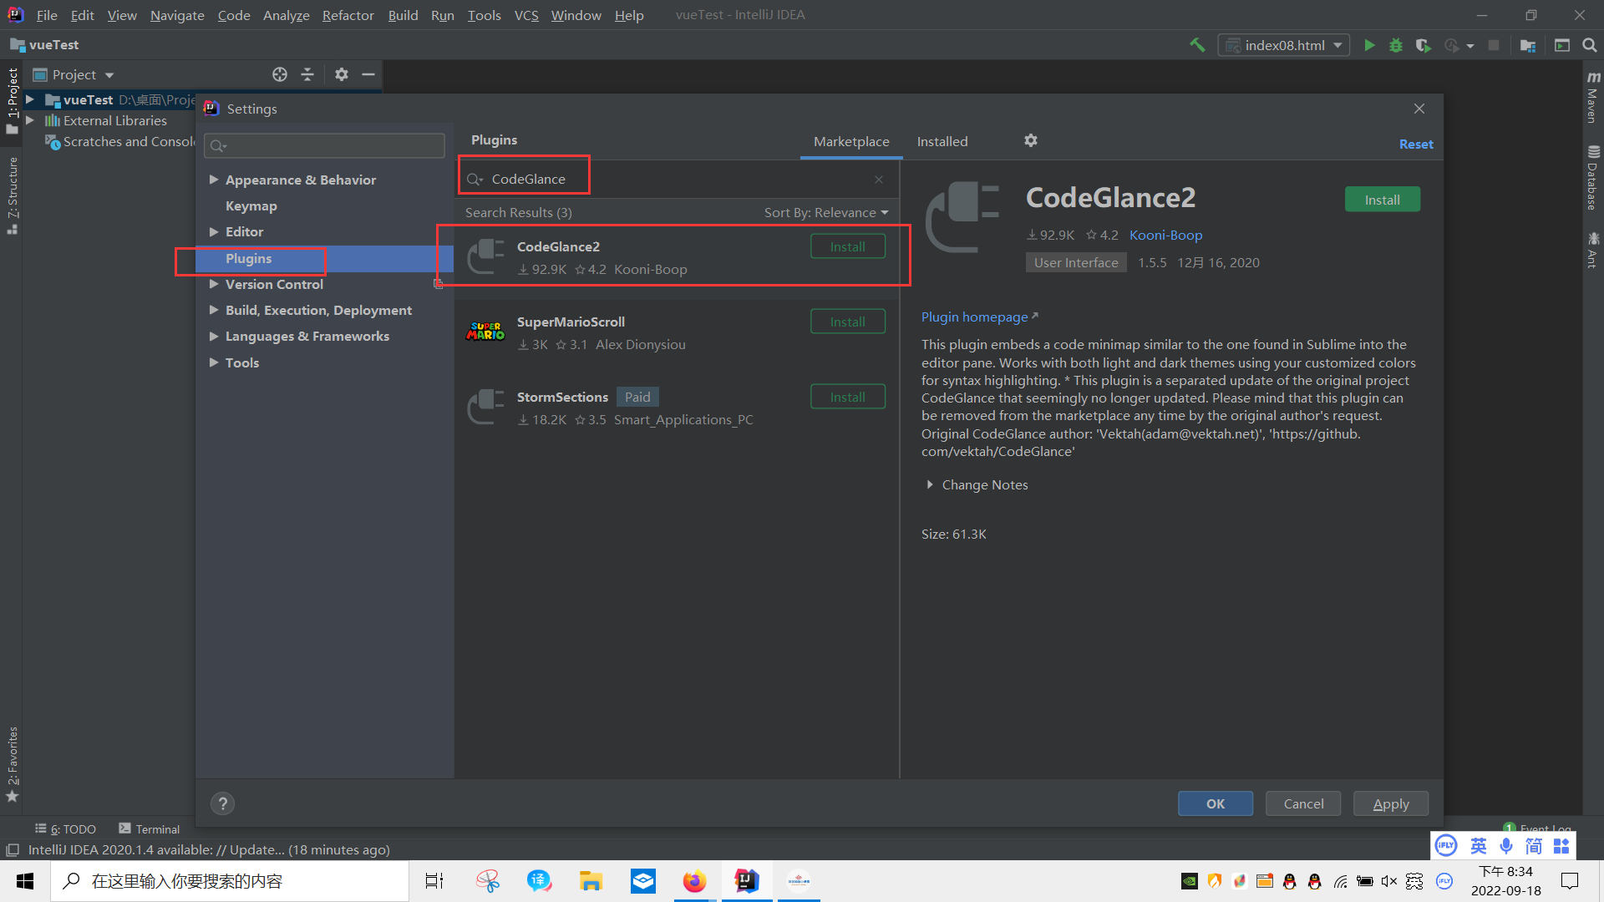
Task: Click the Build project hammer icon
Action: pos(1197,45)
